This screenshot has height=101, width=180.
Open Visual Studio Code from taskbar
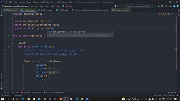coord(77,99)
